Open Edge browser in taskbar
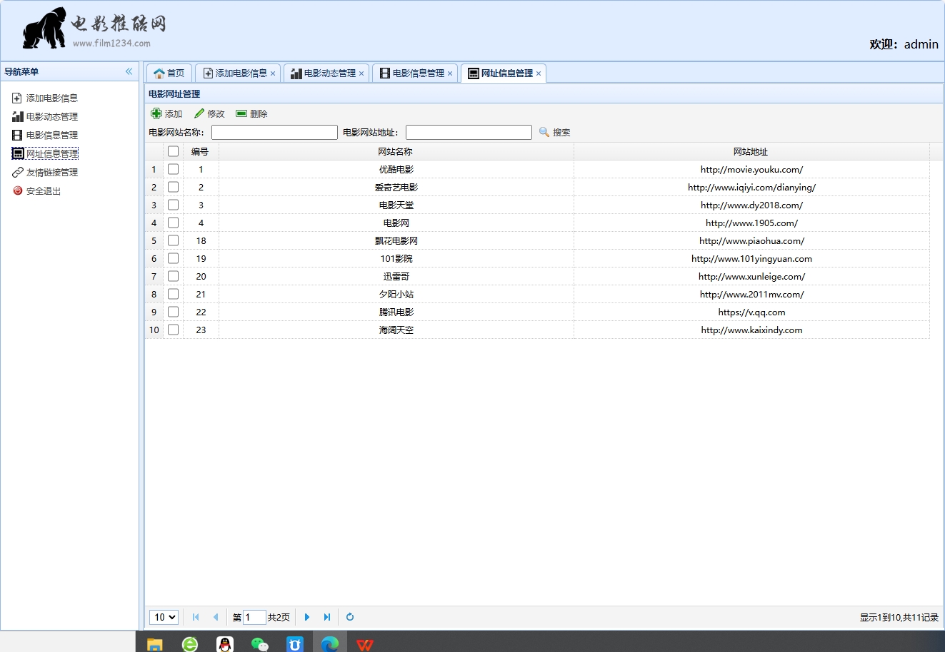The width and height of the screenshot is (945, 652). coord(329,643)
